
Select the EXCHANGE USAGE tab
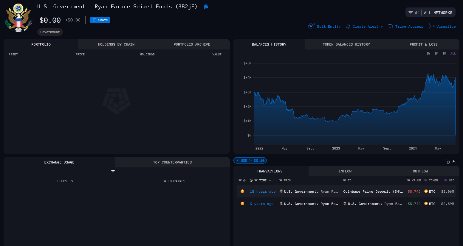pyautogui.click(x=59, y=162)
